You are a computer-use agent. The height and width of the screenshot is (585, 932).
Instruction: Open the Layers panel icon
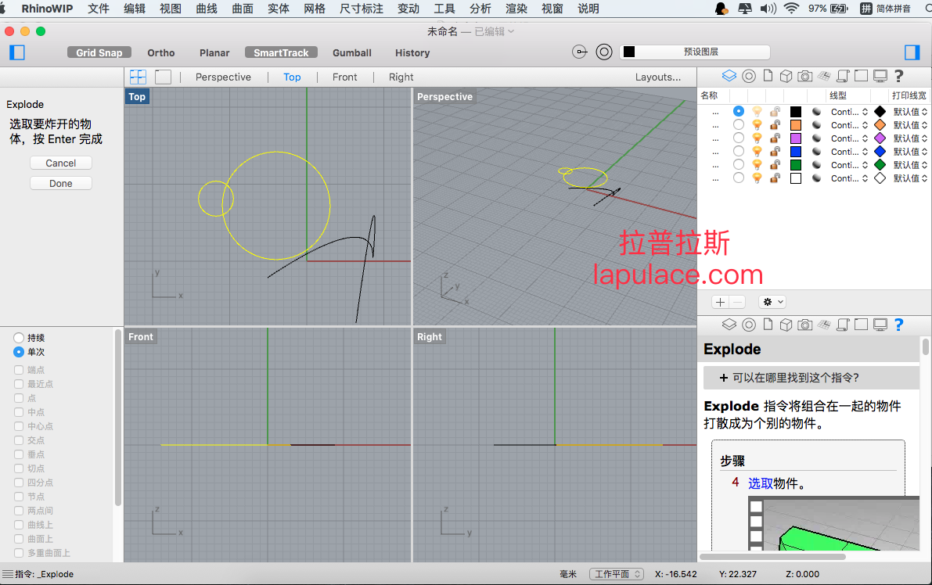(x=729, y=76)
